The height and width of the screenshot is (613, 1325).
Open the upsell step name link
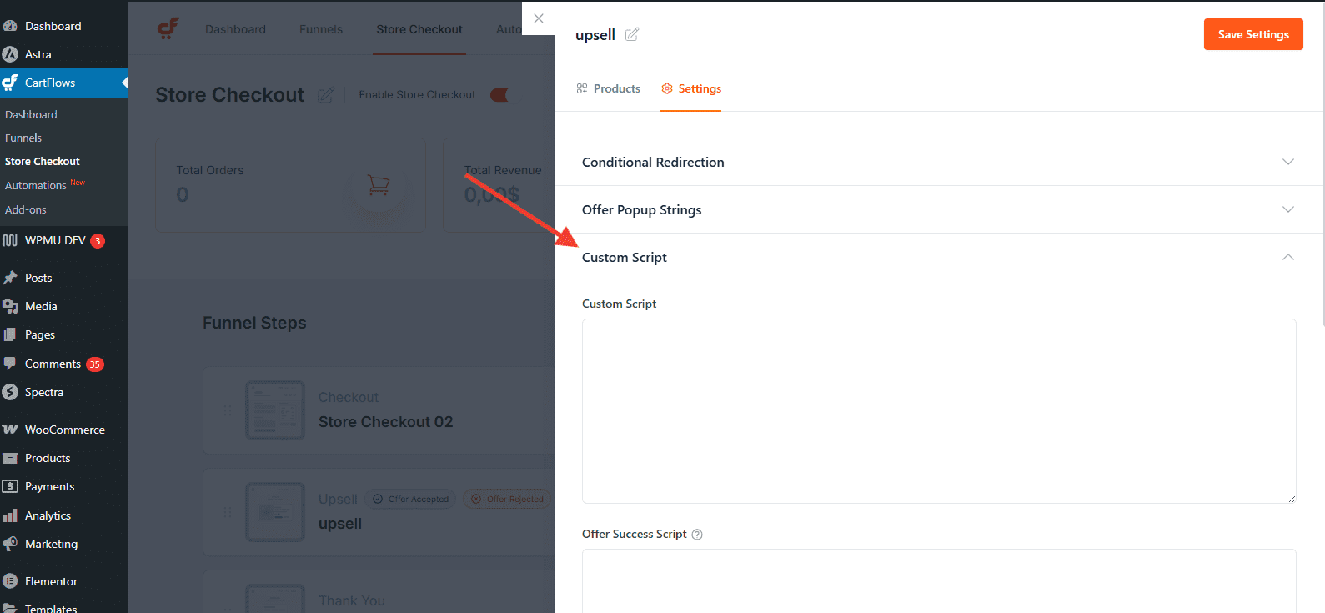click(340, 524)
